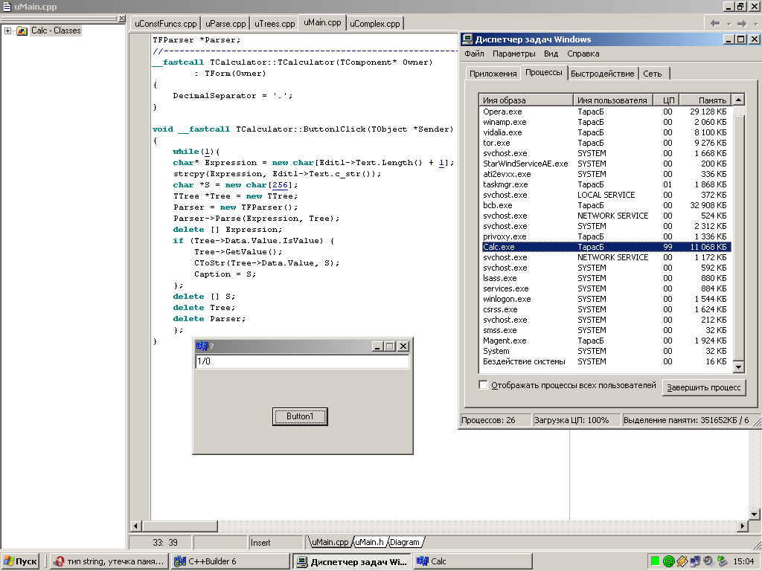Image resolution: width=762 pixels, height=571 pixels.
Task: Click the Task Manager title bar icon
Action: point(467,39)
